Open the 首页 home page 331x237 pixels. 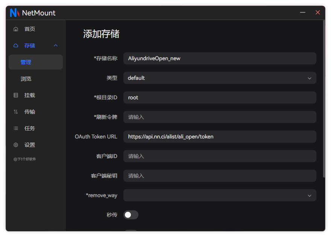[36, 29]
